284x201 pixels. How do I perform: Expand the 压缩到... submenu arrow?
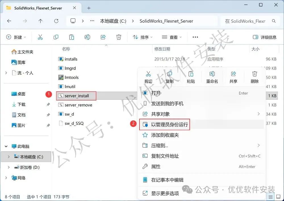coord(259,145)
